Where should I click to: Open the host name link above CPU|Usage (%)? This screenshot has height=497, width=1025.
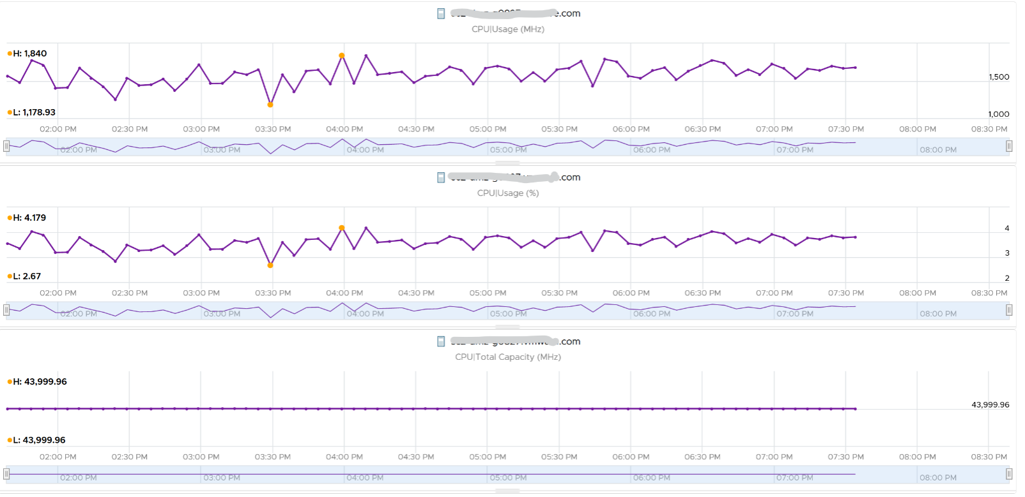pyautogui.click(x=515, y=177)
